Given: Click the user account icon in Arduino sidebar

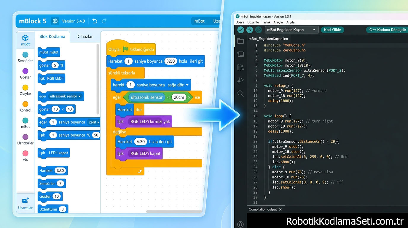Looking at the screenshot, I should click(240, 224).
